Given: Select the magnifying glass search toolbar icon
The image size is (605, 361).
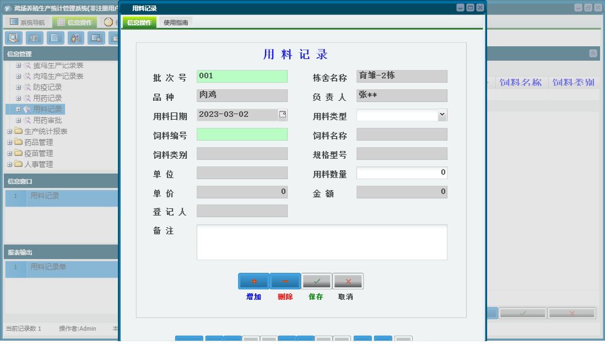Looking at the screenshot, I should 14,38.
